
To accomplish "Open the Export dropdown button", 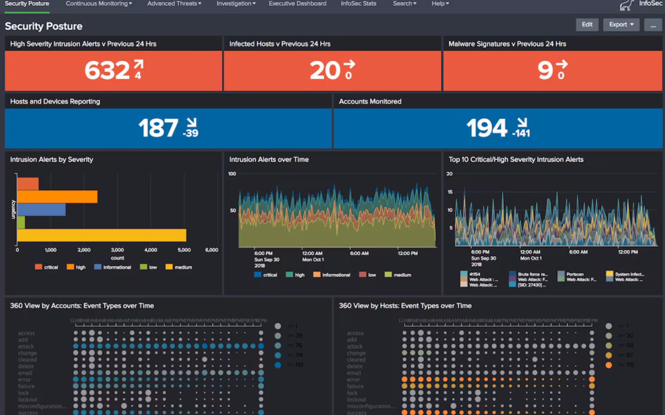I will [x=621, y=25].
